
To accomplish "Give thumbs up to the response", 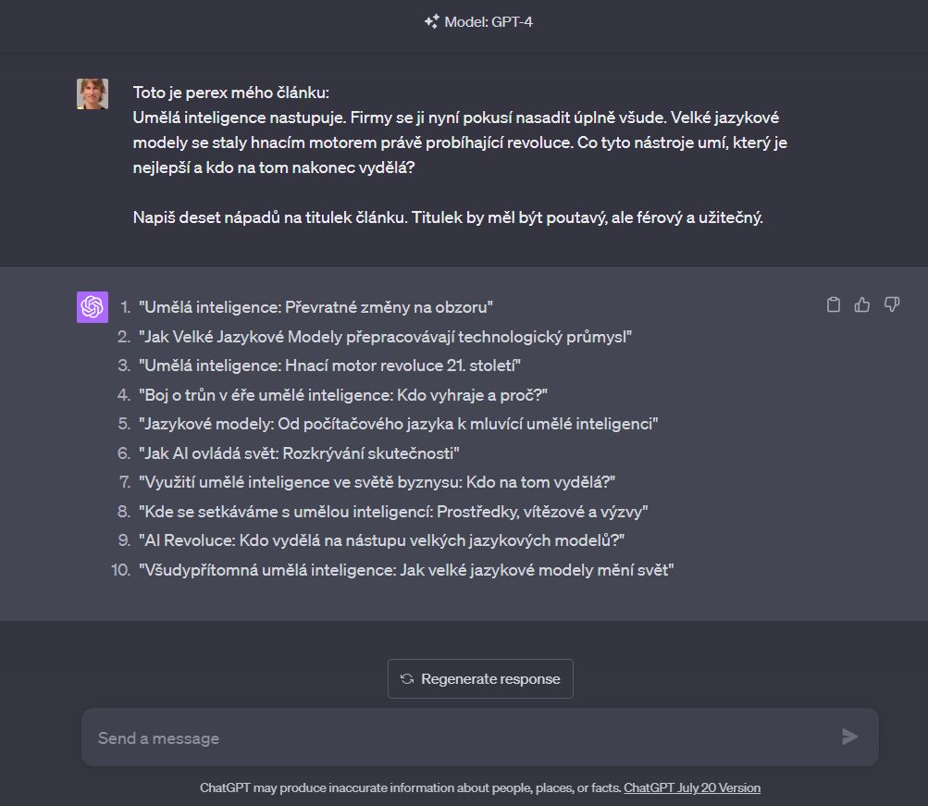I will coord(862,304).
